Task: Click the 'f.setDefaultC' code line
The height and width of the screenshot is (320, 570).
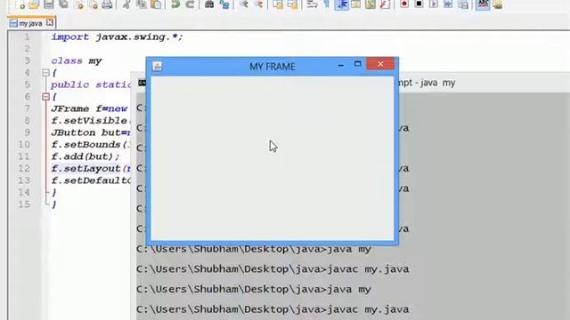Action: (x=91, y=180)
